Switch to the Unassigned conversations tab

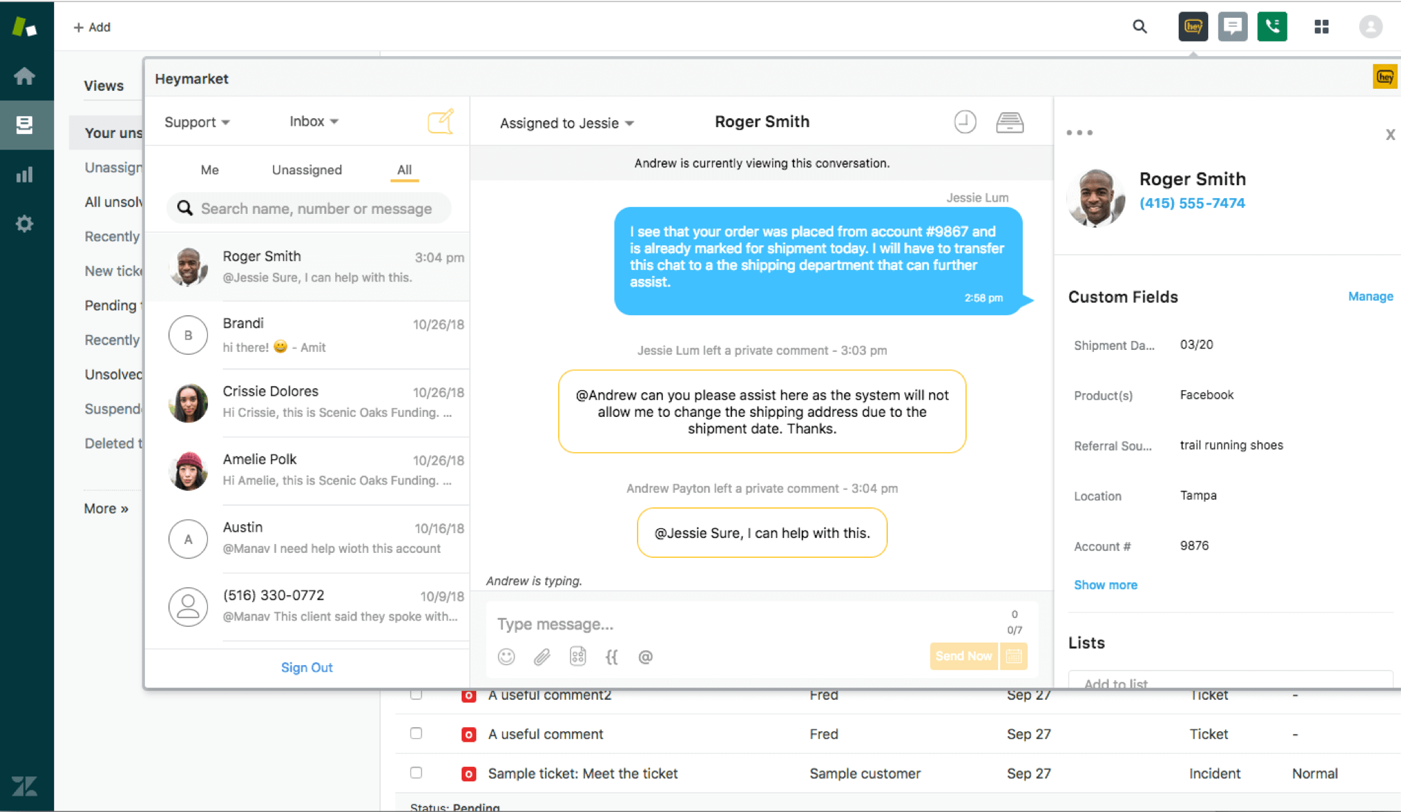click(x=306, y=170)
